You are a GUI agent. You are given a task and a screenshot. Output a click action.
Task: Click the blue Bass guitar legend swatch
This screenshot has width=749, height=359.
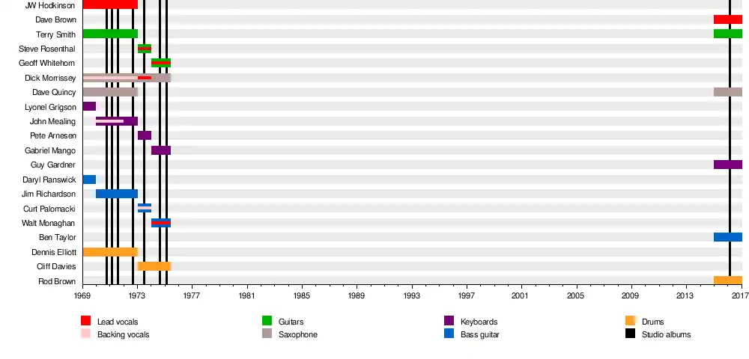coord(449,334)
